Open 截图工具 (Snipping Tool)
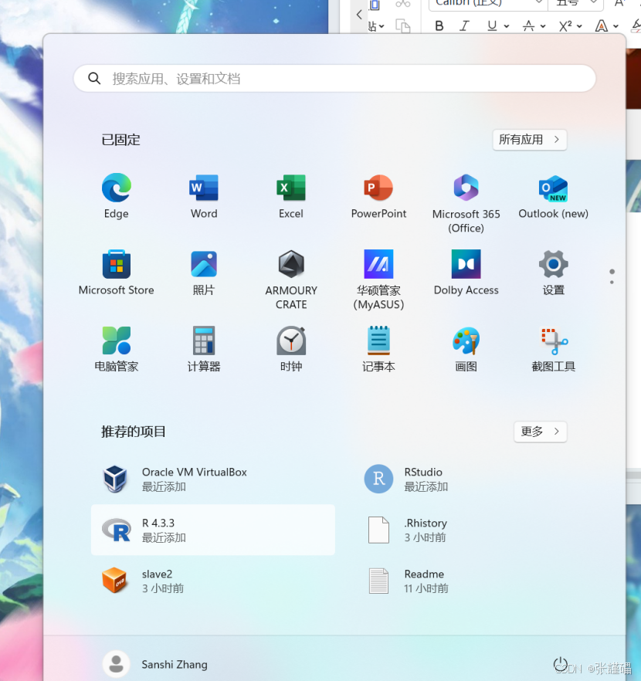This screenshot has height=681, width=641. pos(553,349)
